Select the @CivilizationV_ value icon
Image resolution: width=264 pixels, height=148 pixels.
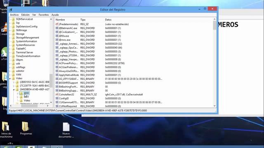point(57,32)
